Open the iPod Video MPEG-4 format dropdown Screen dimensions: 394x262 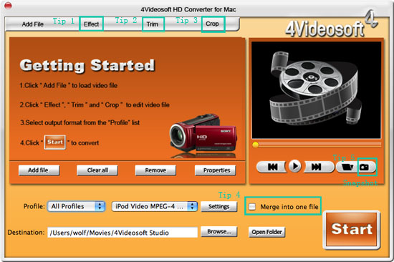[x=154, y=206]
